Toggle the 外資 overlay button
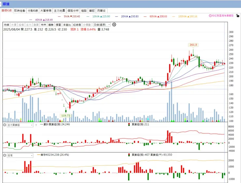 pyautogui.click(x=14, y=24)
